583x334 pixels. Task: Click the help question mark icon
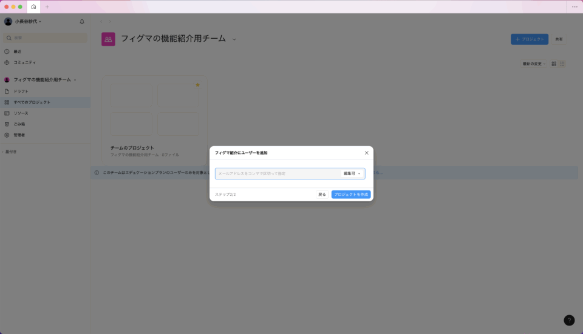coord(569,320)
